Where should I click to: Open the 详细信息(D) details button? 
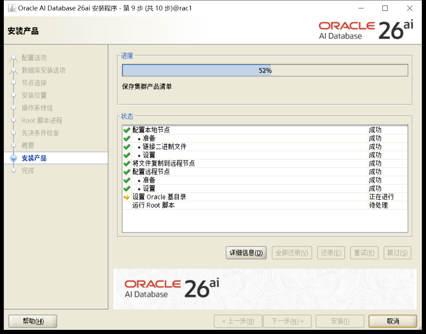pyautogui.click(x=246, y=253)
